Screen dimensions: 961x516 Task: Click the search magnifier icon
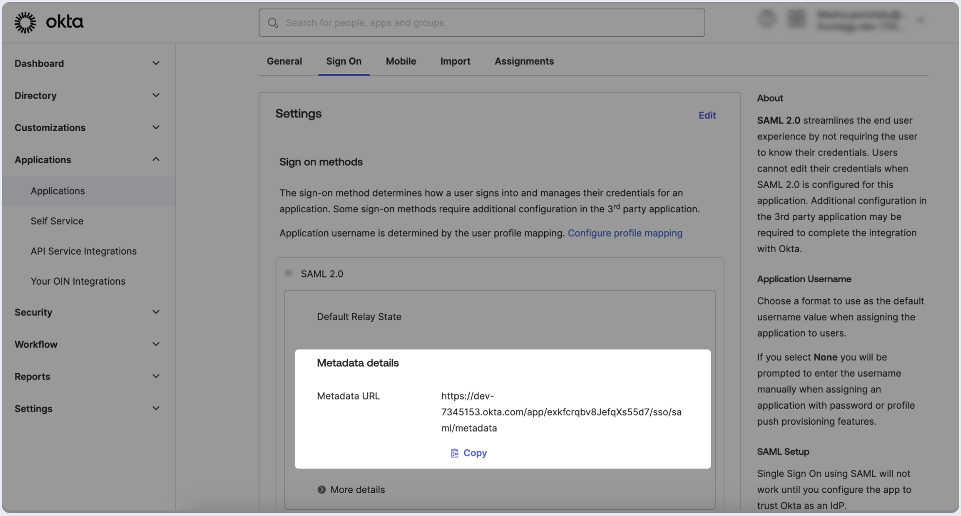coord(273,23)
